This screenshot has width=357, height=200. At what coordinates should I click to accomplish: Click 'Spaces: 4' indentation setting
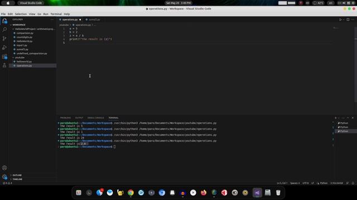[295, 183]
